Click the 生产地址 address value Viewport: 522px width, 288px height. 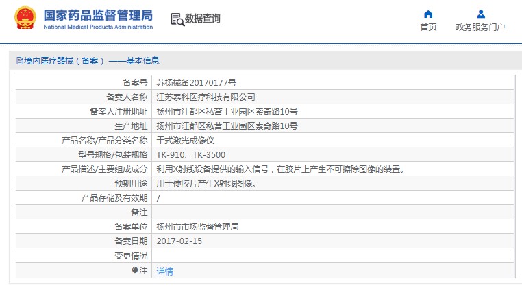click(x=227, y=126)
